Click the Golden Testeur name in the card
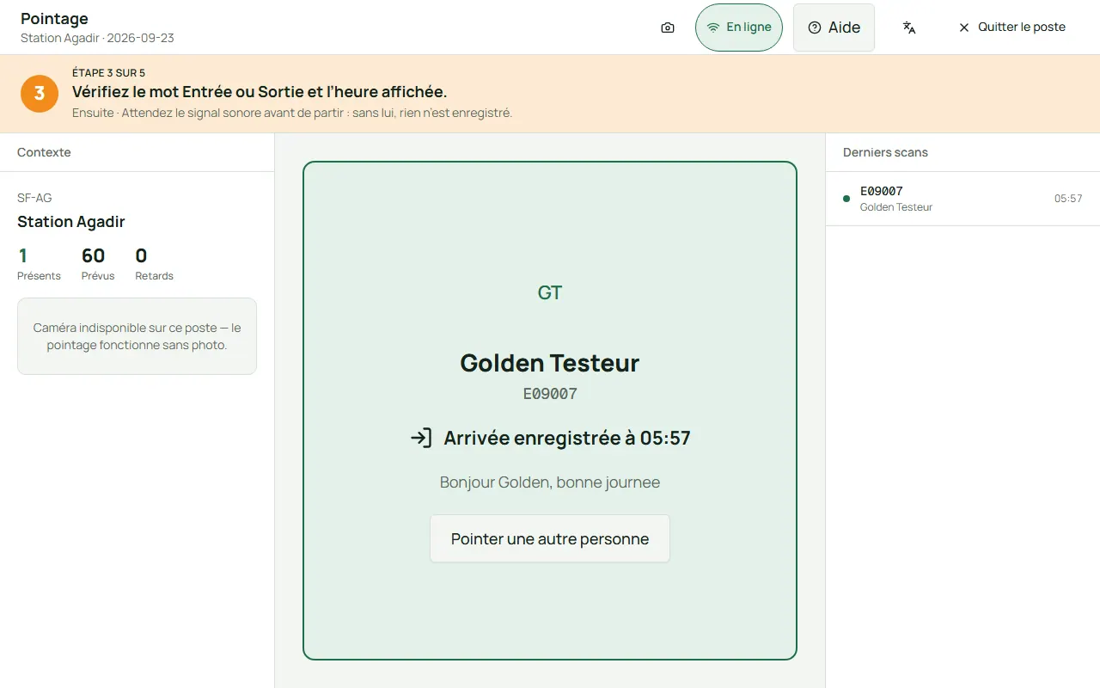This screenshot has width=1100, height=688. tap(550, 363)
